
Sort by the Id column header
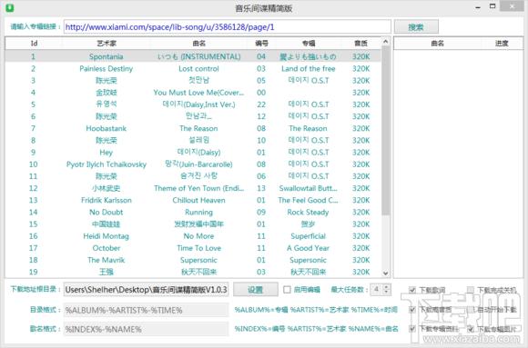(x=34, y=43)
